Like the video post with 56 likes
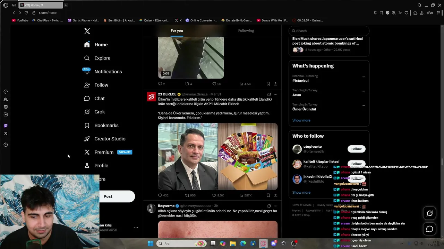Image resolution: width=444 pixels, height=249 pixels. click(x=216, y=84)
